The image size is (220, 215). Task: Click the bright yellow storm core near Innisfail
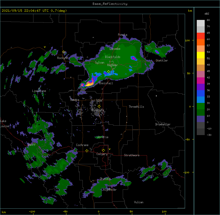pos(90,84)
